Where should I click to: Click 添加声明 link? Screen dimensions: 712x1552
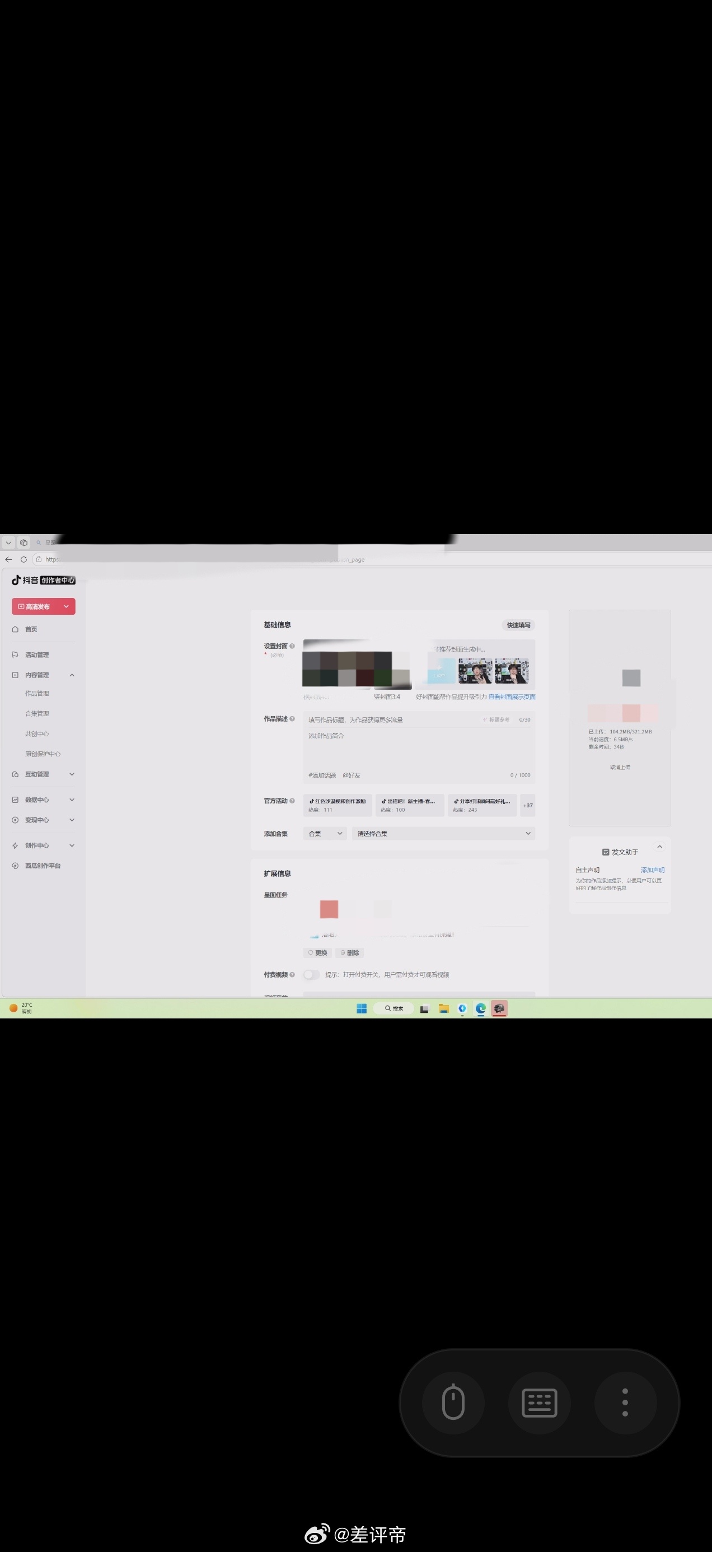(x=652, y=870)
